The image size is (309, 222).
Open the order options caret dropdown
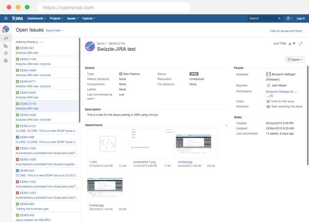pos(42,42)
